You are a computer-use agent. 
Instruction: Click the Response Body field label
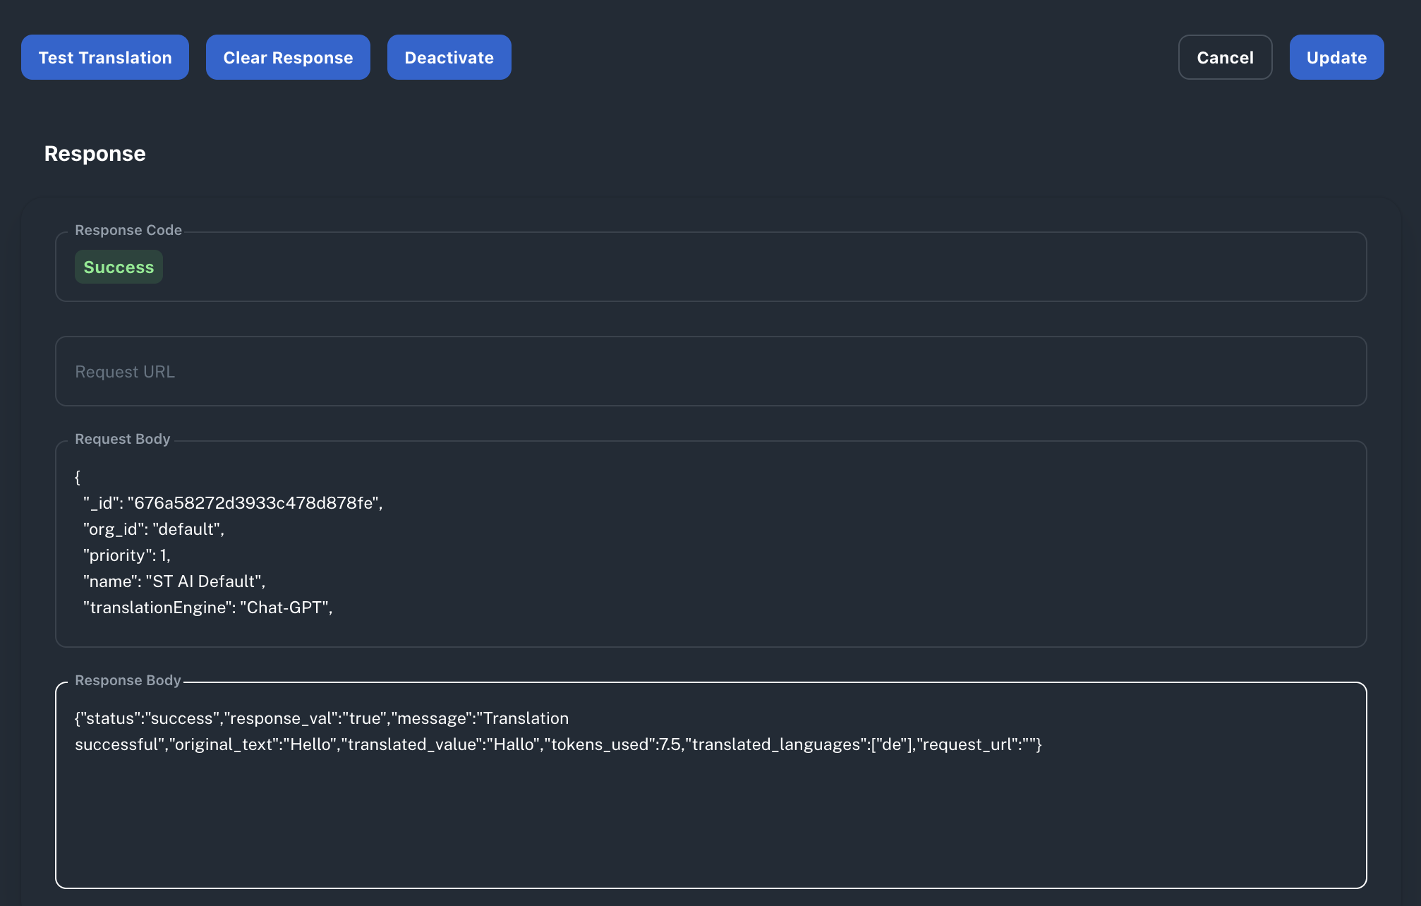tap(128, 679)
